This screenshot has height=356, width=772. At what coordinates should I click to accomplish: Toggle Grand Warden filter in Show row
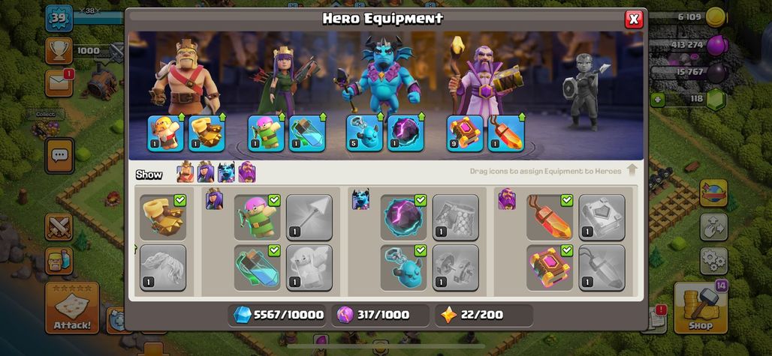pos(247,172)
